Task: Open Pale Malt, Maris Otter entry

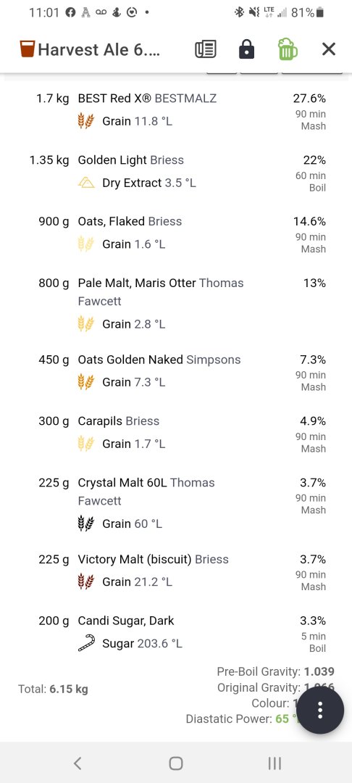Action: tap(176, 304)
